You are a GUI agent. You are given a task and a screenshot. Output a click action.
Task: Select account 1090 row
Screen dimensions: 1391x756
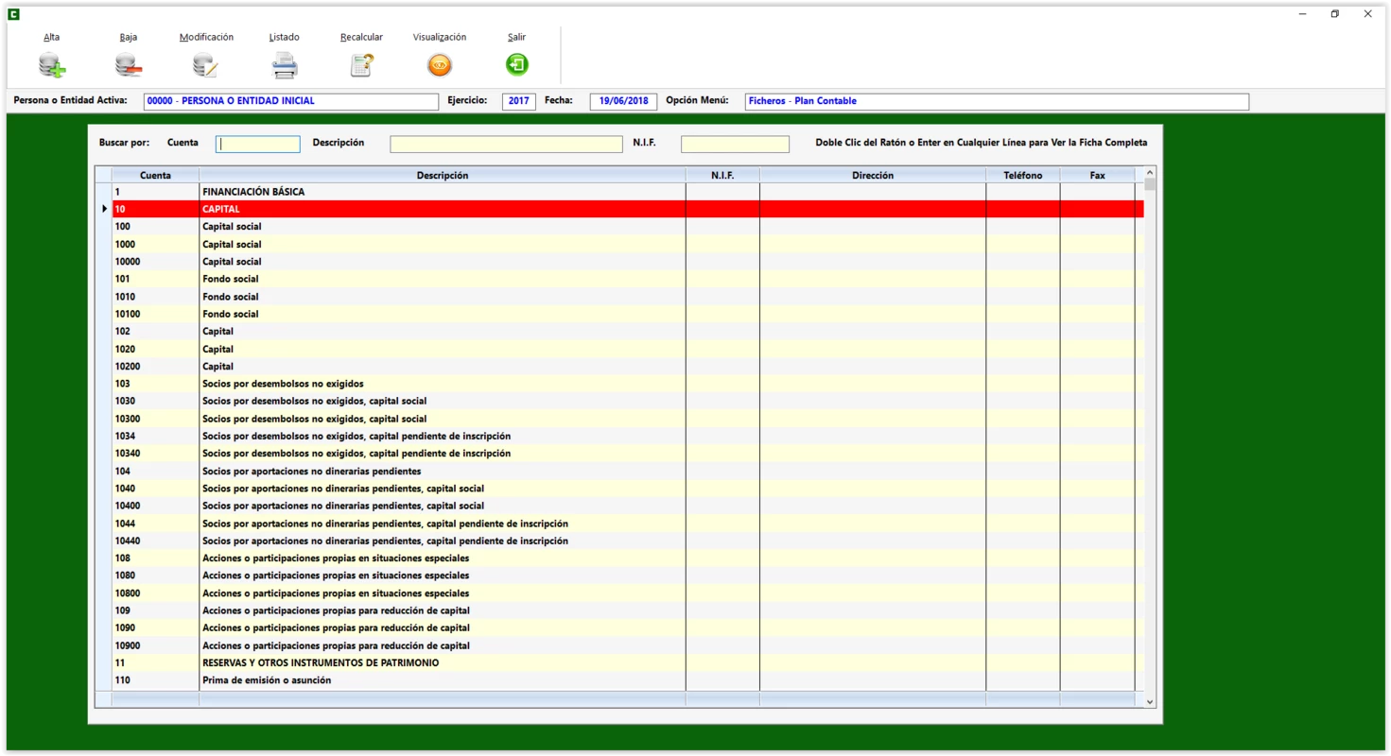627,628
